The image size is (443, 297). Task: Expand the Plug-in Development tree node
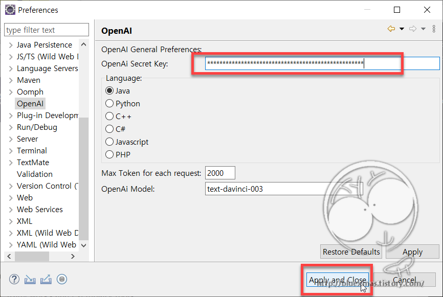click(11, 116)
